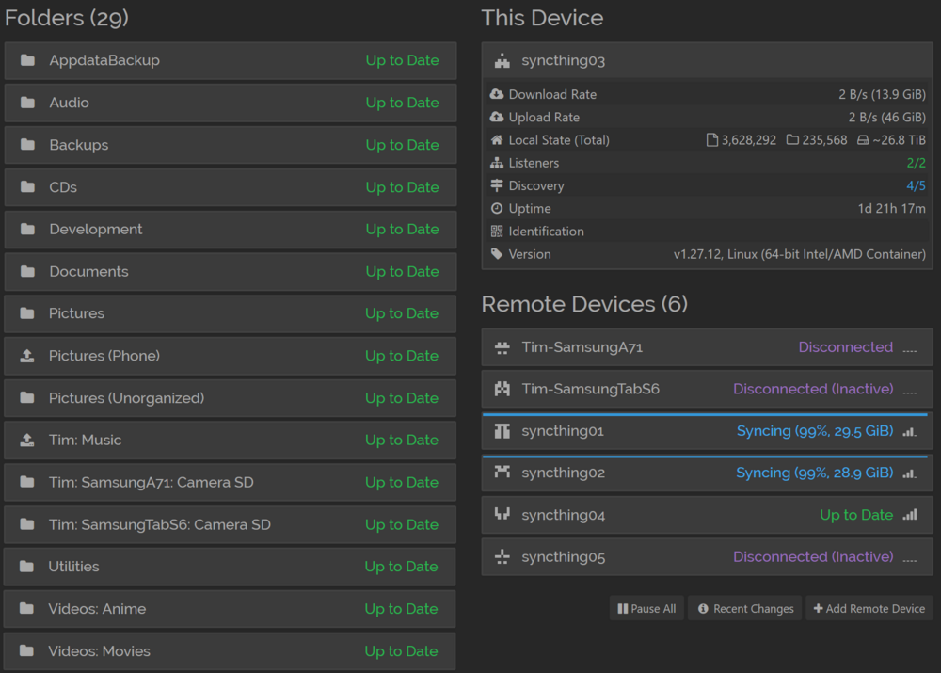Click the Pause All button
941x673 pixels.
[x=646, y=609]
